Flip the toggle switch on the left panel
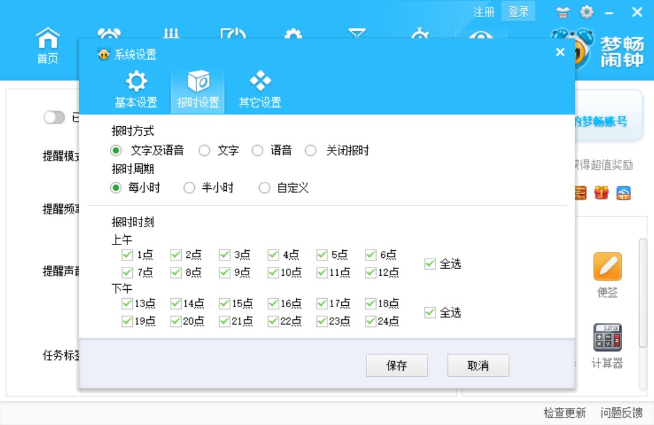Screen dimensions: 654x425 (54, 117)
